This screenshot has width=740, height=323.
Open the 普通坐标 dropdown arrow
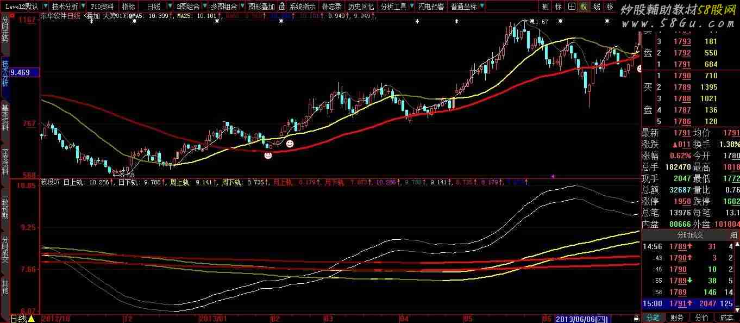pos(482,7)
